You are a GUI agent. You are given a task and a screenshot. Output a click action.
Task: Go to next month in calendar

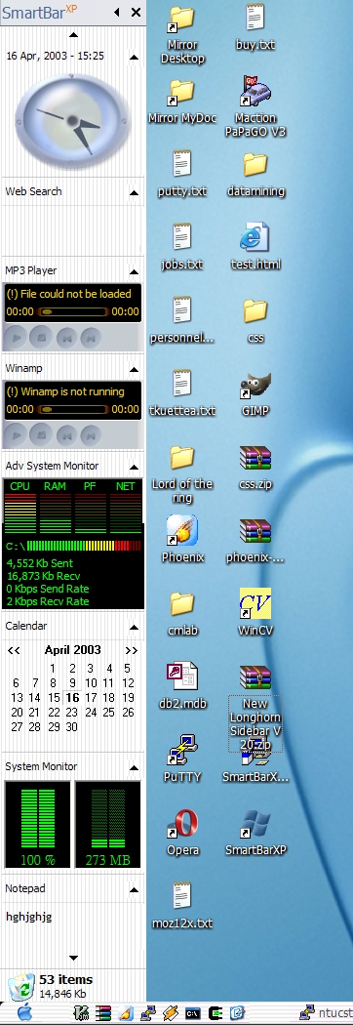click(131, 650)
